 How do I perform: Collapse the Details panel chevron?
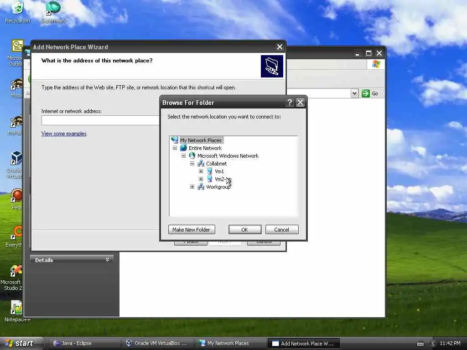pos(107,260)
